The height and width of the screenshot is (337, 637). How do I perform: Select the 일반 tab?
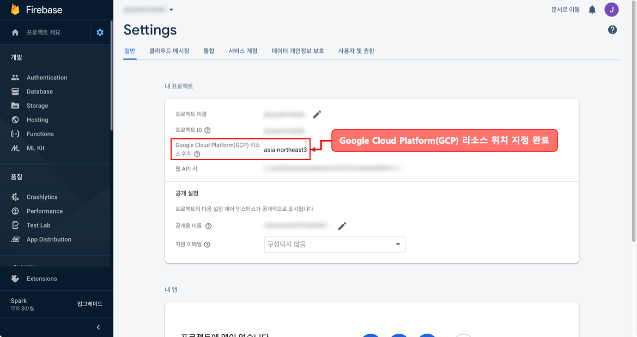[130, 51]
